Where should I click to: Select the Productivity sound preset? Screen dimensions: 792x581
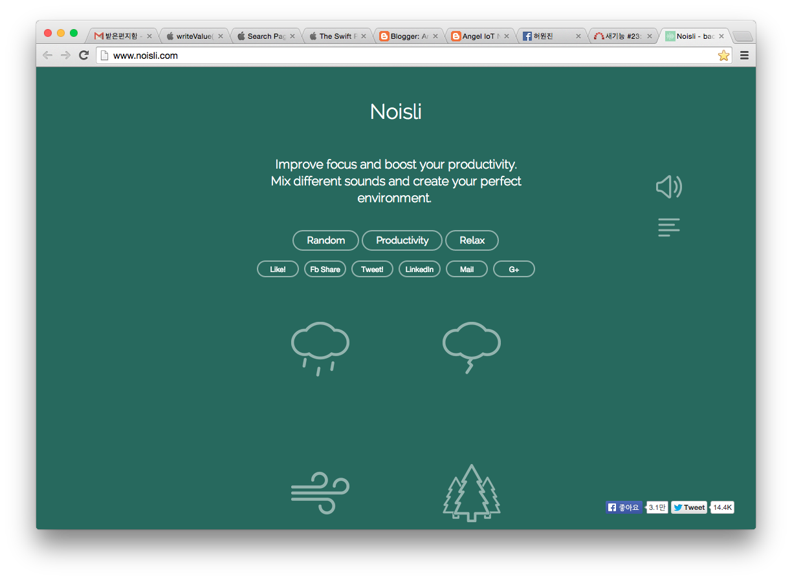click(402, 240)
